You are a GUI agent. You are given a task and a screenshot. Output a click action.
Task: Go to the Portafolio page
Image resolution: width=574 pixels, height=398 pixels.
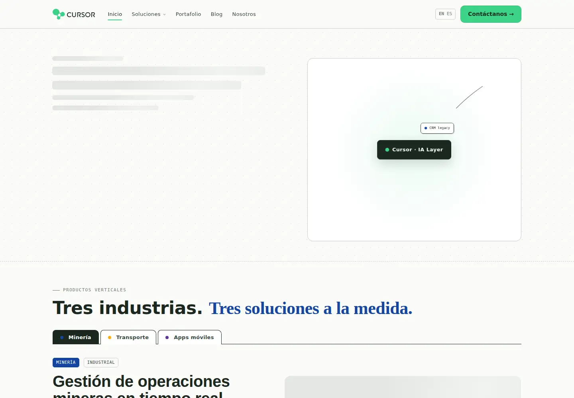coord(188,14)
